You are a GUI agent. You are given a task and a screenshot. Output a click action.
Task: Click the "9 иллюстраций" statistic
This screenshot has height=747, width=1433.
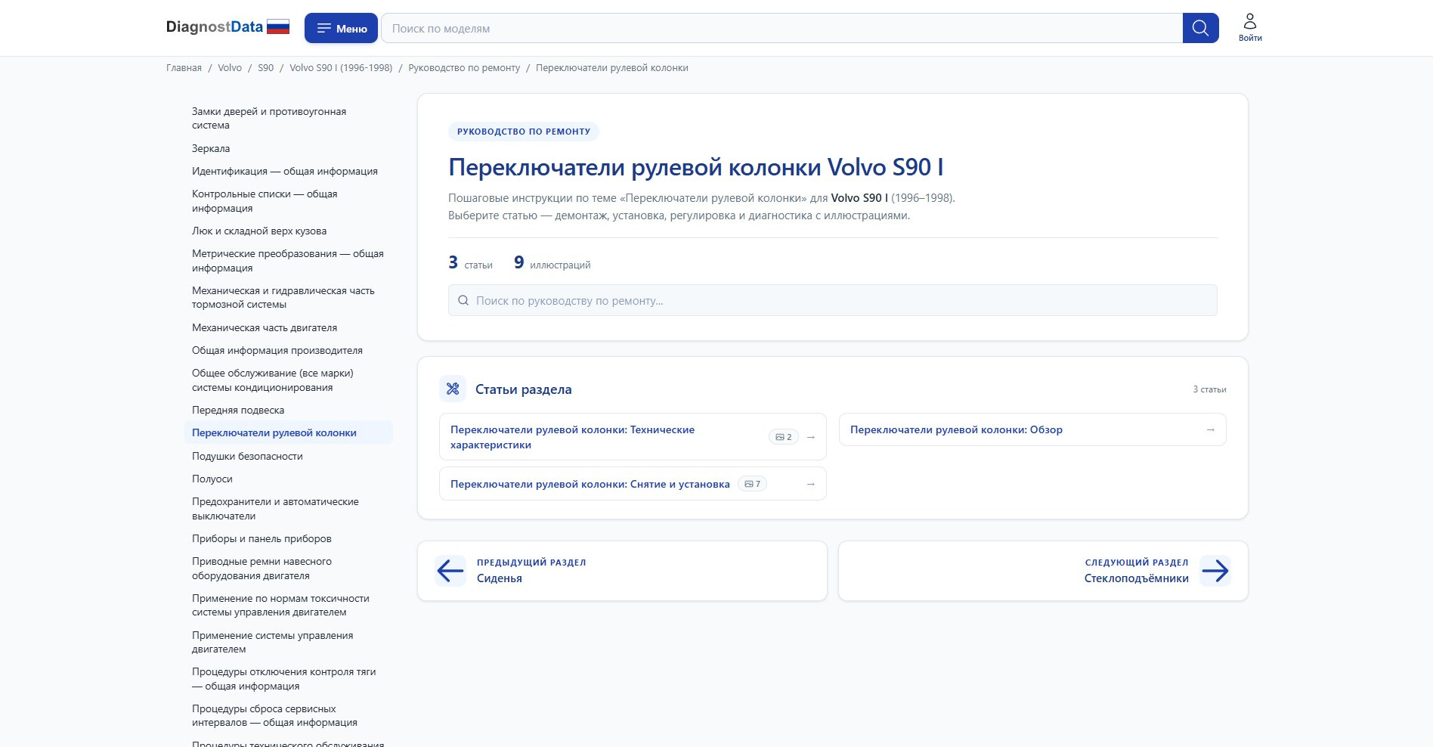tap(552, 263)
